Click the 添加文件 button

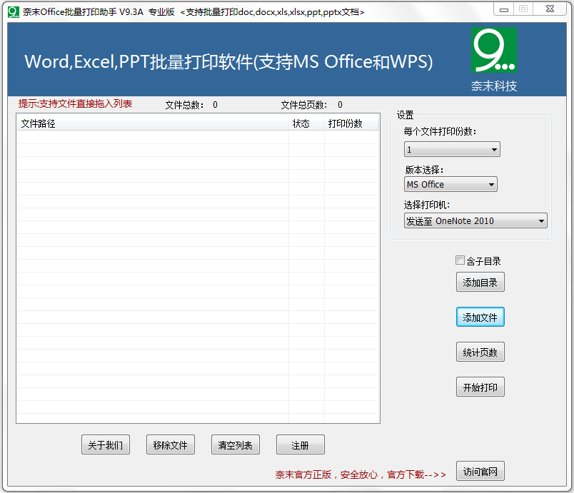(x=480, y=317)
